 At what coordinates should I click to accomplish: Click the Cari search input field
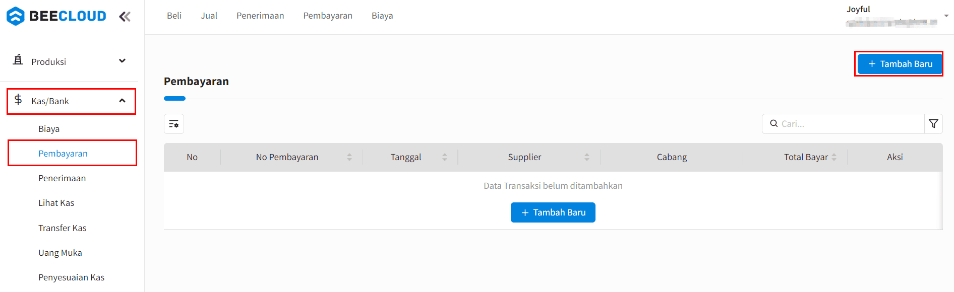click(x=850, y=124)
